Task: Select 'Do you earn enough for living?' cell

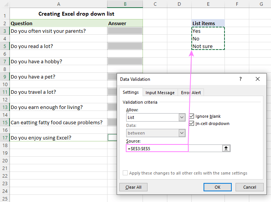Action: [x=59, y=107]
